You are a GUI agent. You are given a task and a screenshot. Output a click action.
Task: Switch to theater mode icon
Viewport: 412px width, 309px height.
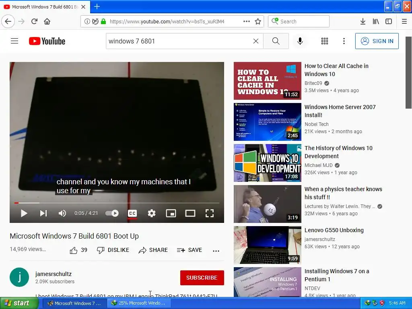tap(190, 213)
